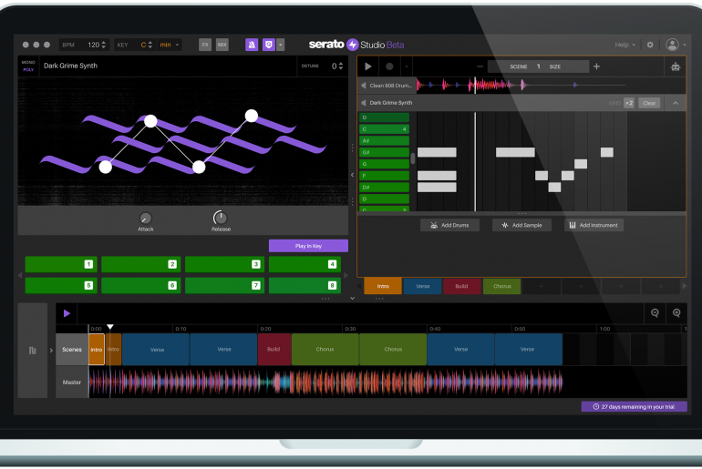
Task: Click the C4 piano key row
Action: pos(384,129)
